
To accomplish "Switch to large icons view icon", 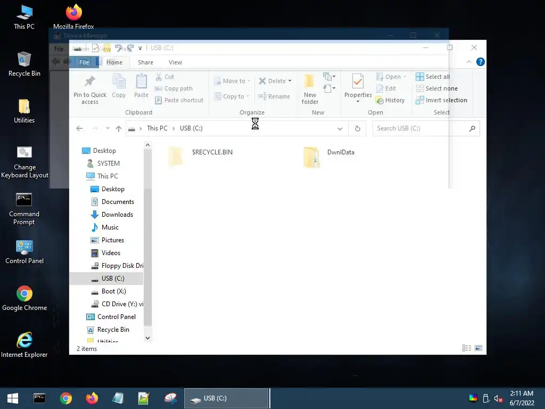I will (478, 348).
